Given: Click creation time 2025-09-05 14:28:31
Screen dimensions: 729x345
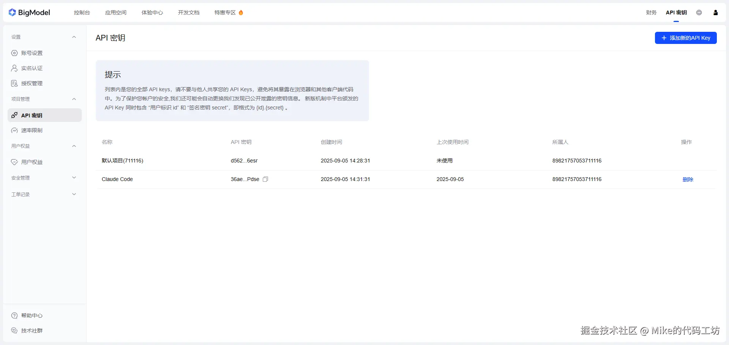Looking at the screenshot, I should (346, 161).
